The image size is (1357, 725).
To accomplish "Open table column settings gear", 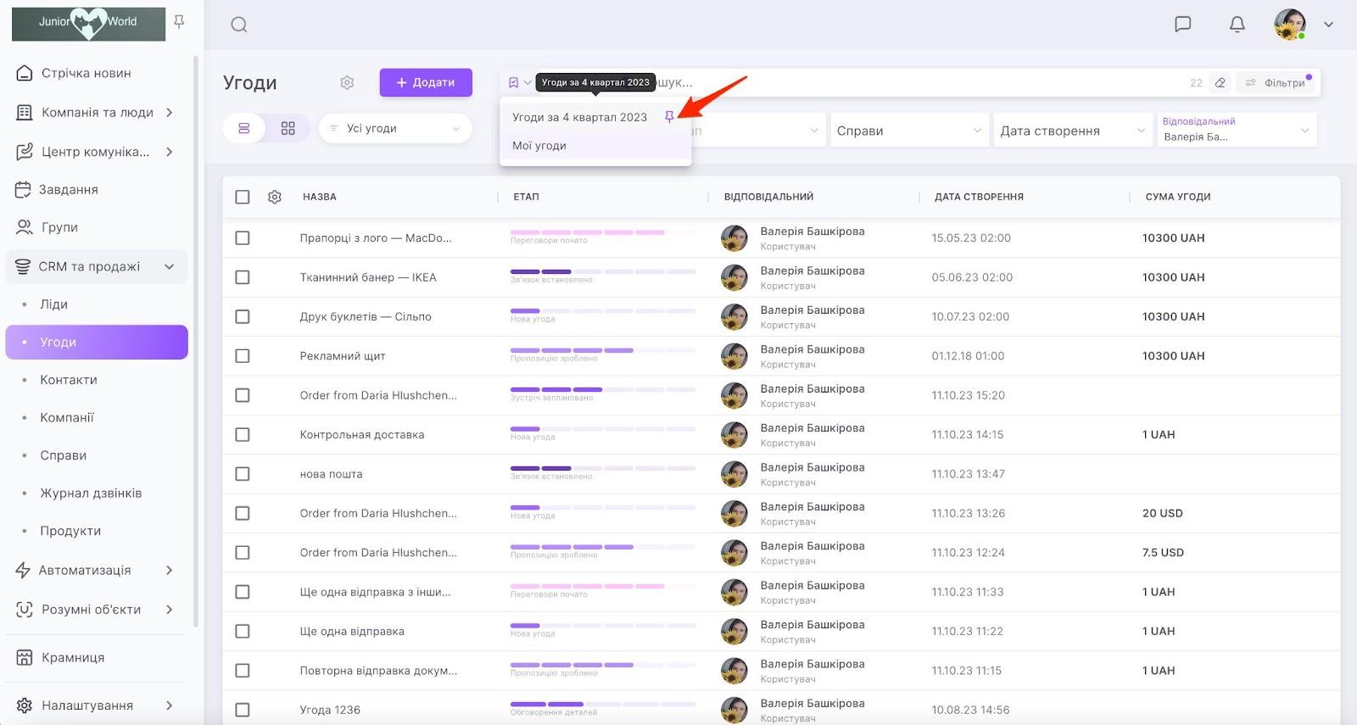I will (x=275, y=197).
